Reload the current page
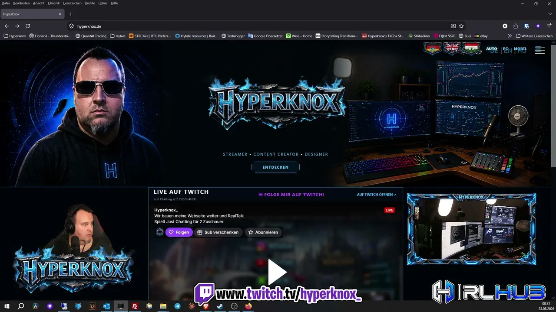 pyautogui.click(x=28, y=26)
